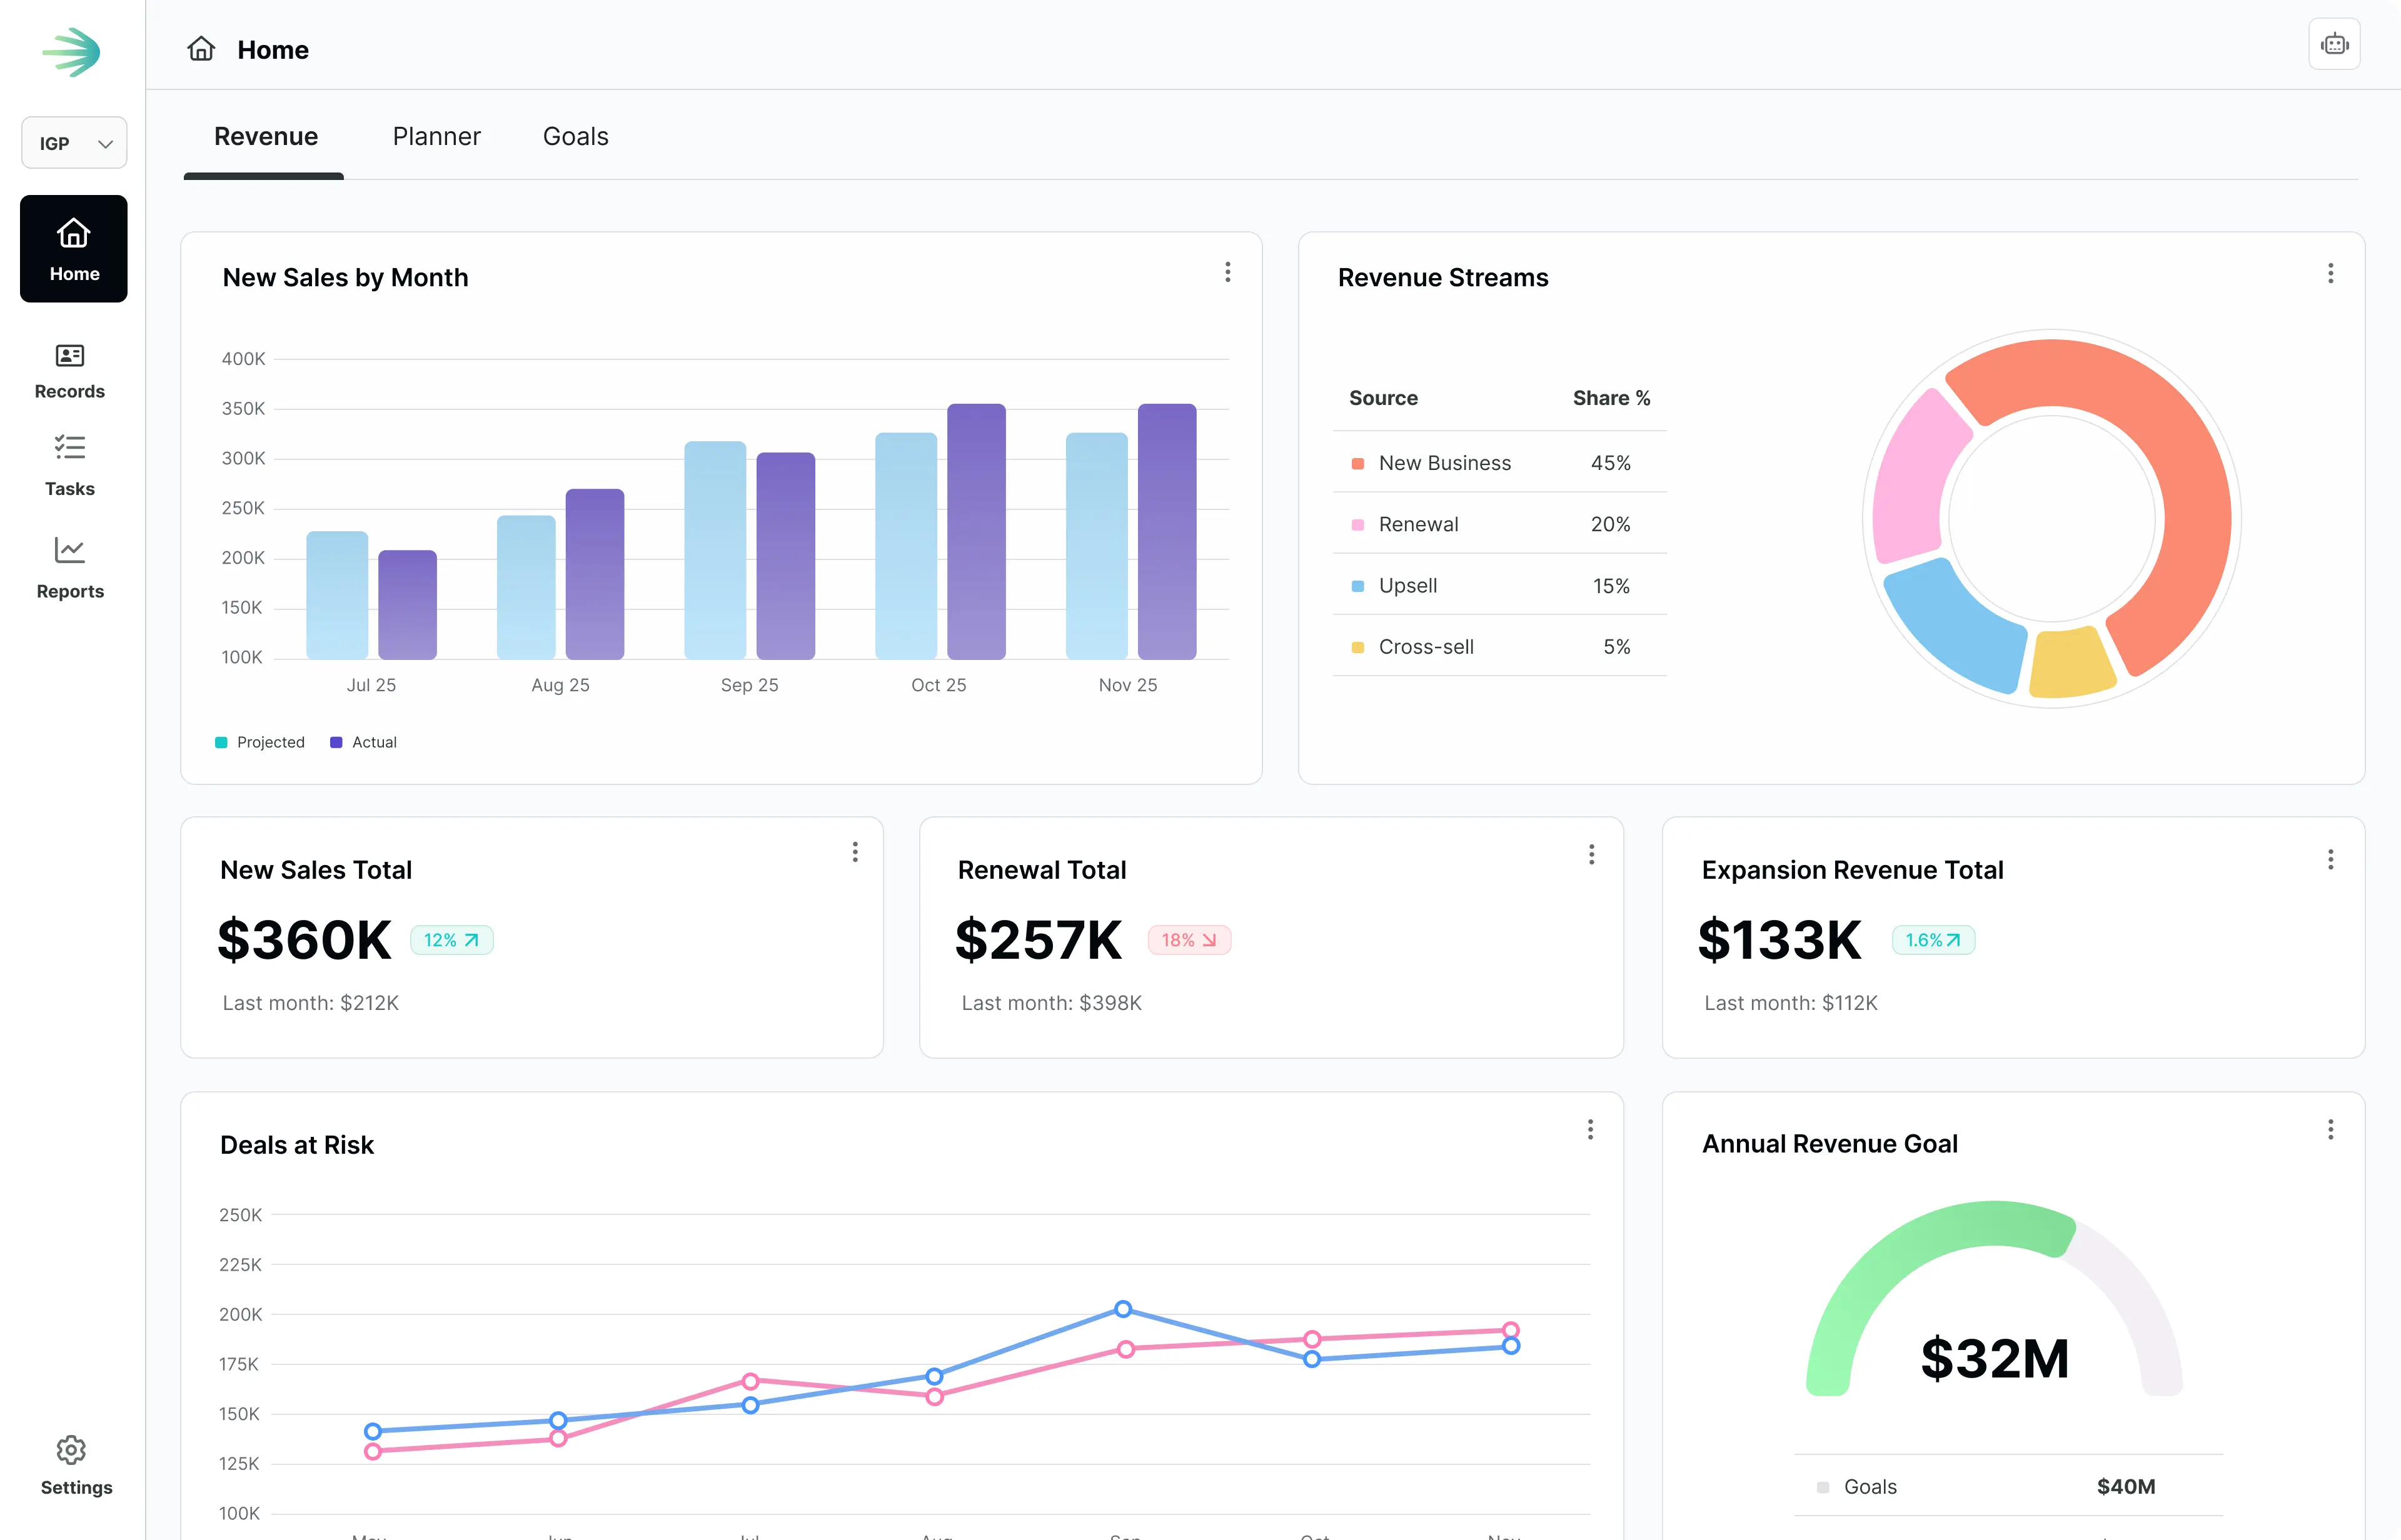Click the 12% growth badge on New Sales Total
Viewport: 2401px width, 1540px height.
451,939
